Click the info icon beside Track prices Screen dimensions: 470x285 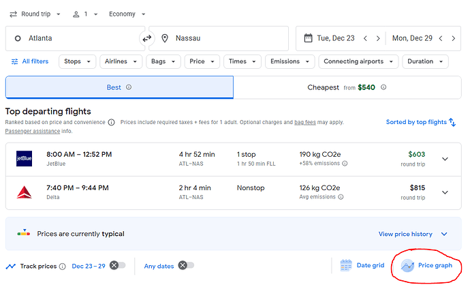(63, 266)
